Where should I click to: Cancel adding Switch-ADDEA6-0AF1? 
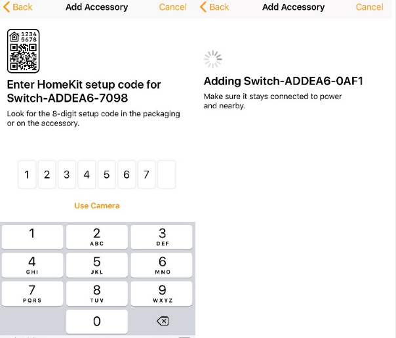click(x=370, y=7)
